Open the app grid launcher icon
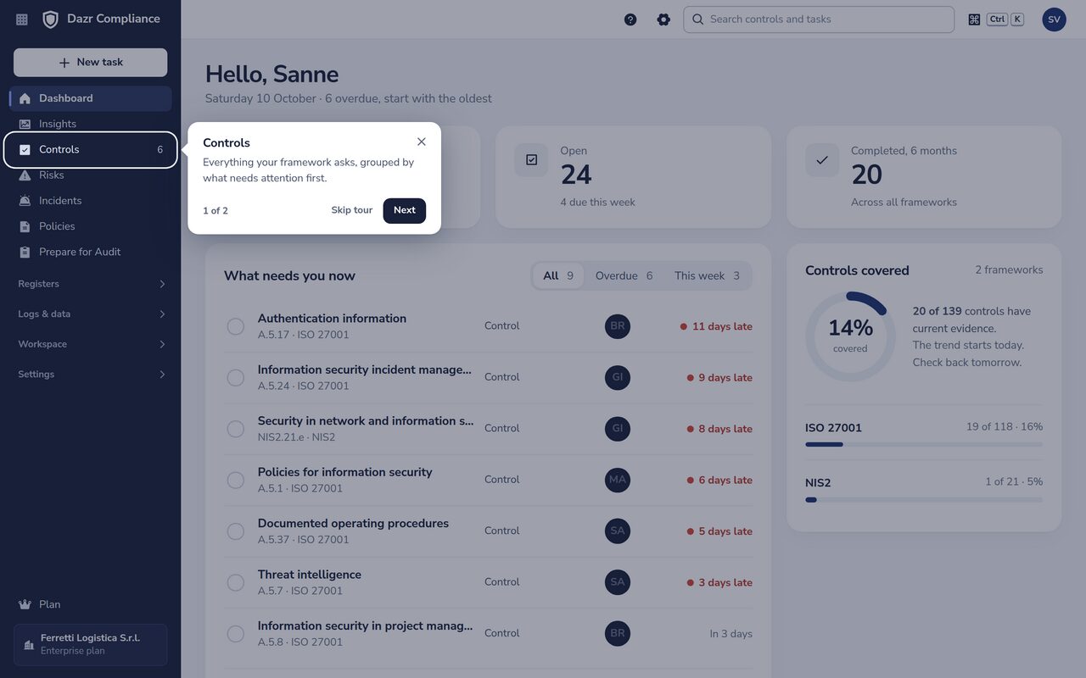 point(22,19)
